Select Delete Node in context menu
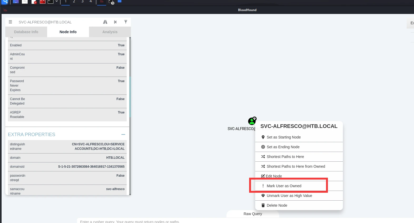Viewport: 414px width, 223px height. (x=299, y=205)
